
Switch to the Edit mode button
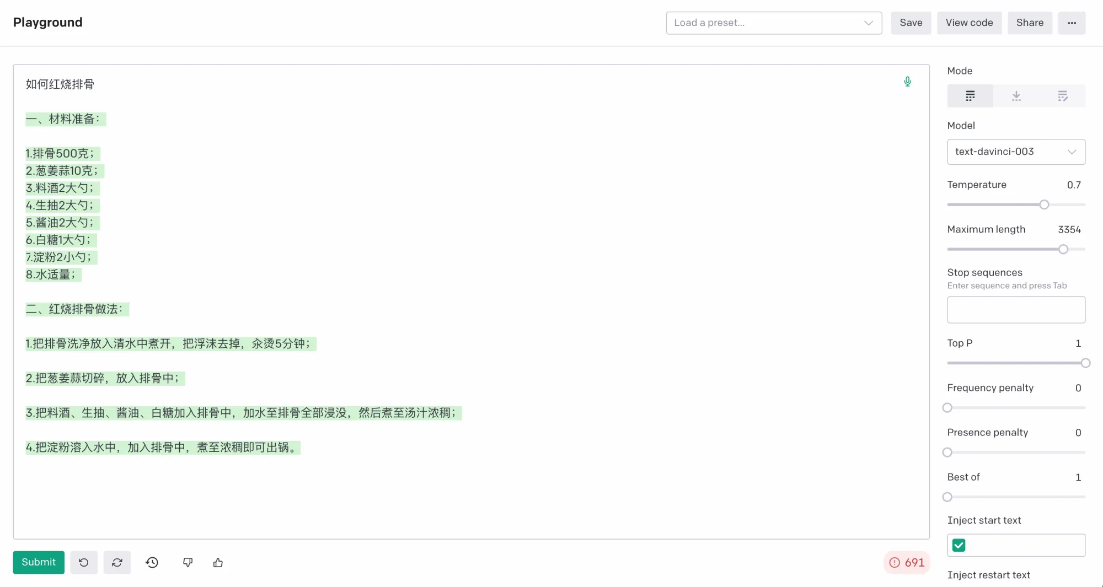(1062, 96)
